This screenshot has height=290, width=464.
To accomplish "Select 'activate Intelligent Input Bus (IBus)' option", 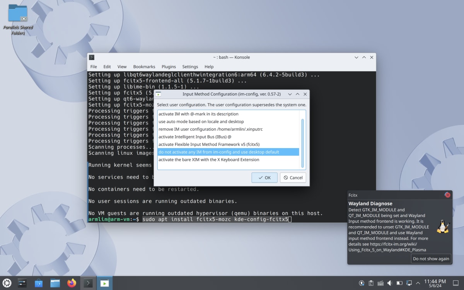I will [x=228, y=136].
